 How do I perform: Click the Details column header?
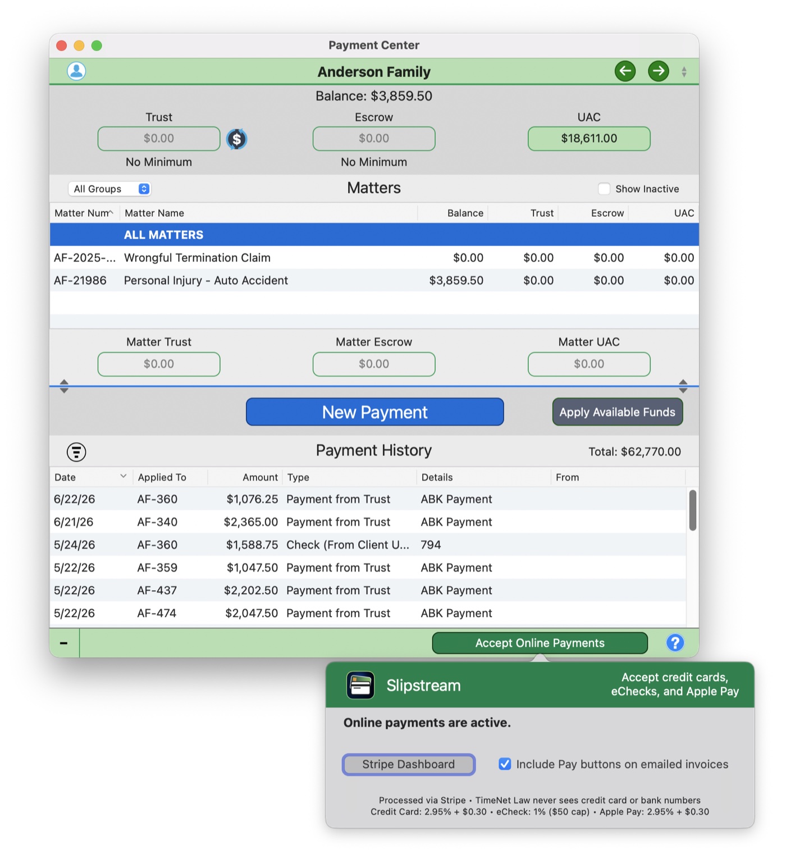[x=483, y=477]
